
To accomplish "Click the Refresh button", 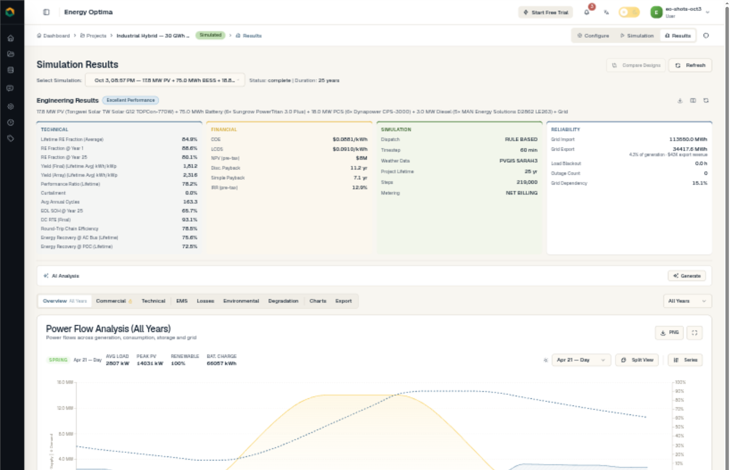I will tap(690, 65).
